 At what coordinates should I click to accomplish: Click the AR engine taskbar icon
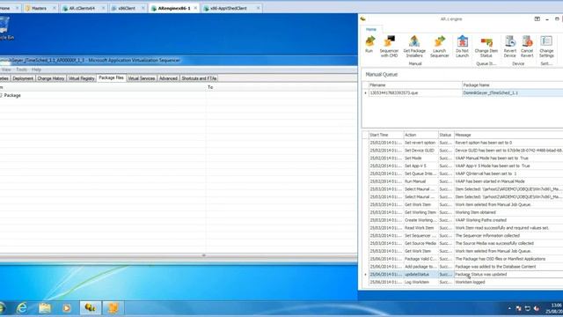click(x=90, y=308)
